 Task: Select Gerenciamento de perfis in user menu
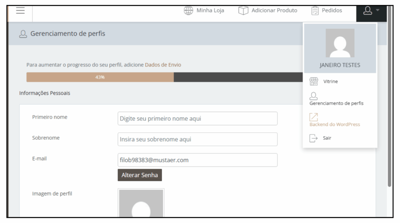click(336, 103)
